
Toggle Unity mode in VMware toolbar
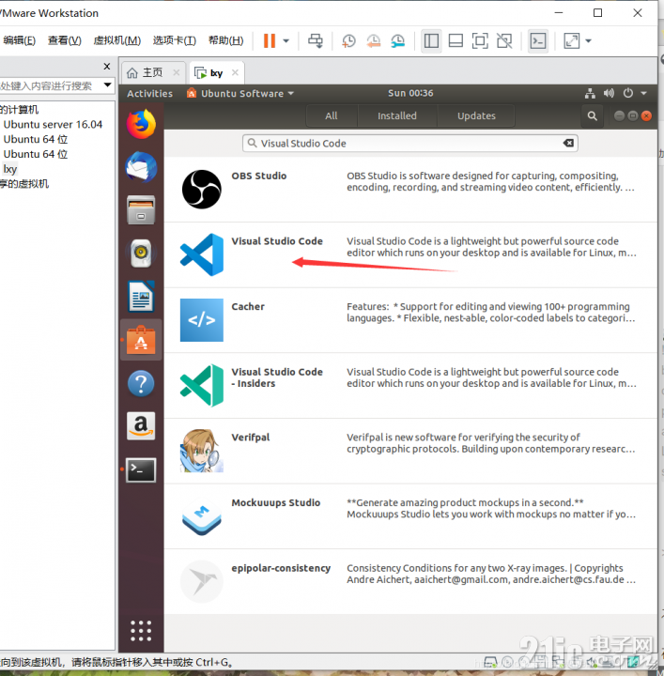[x=504, y=41]
